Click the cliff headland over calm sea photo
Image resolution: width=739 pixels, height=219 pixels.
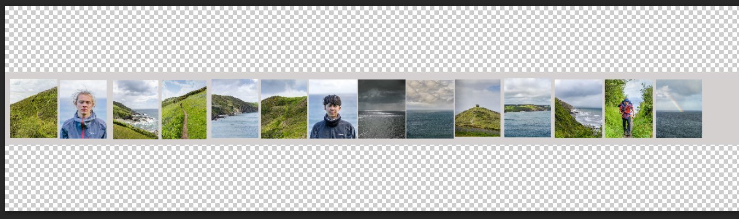pyautogui.click(x=235, y=108)
